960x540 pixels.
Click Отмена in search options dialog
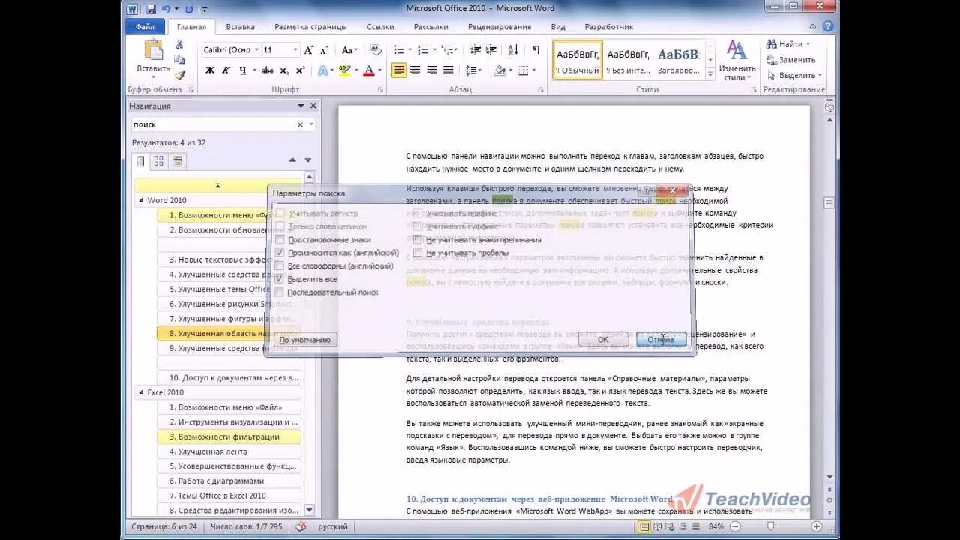coord(661,340)
